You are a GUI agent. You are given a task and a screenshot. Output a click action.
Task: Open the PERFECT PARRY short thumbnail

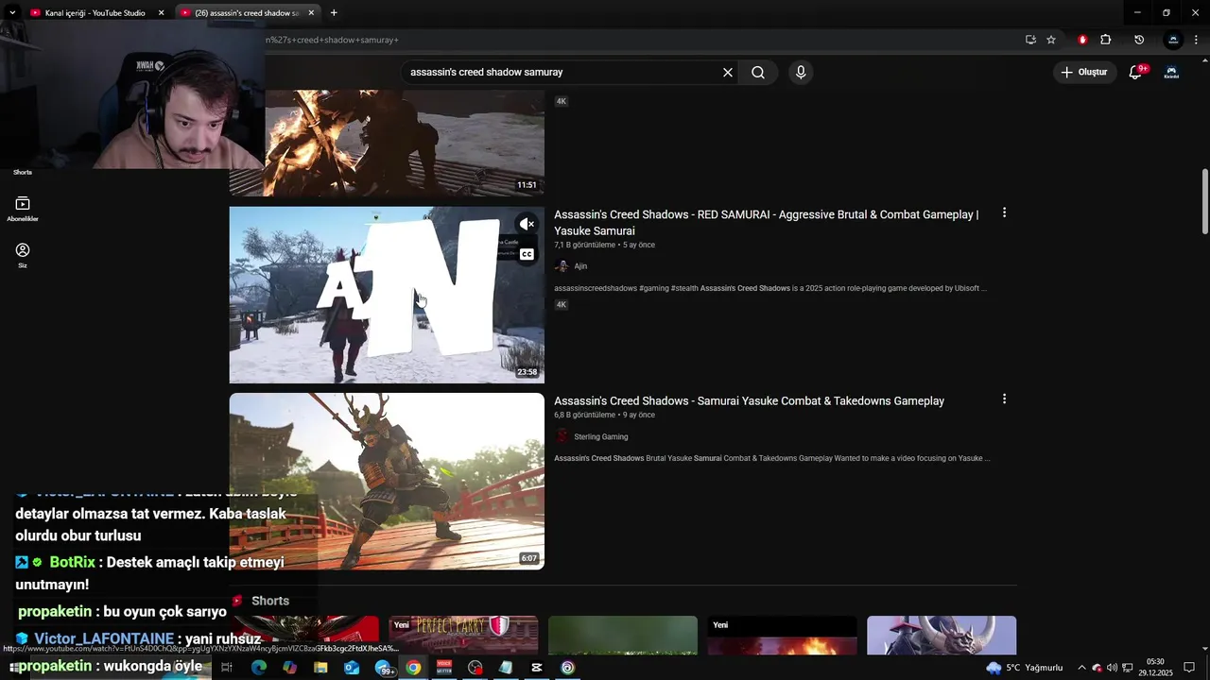[463, 635]
